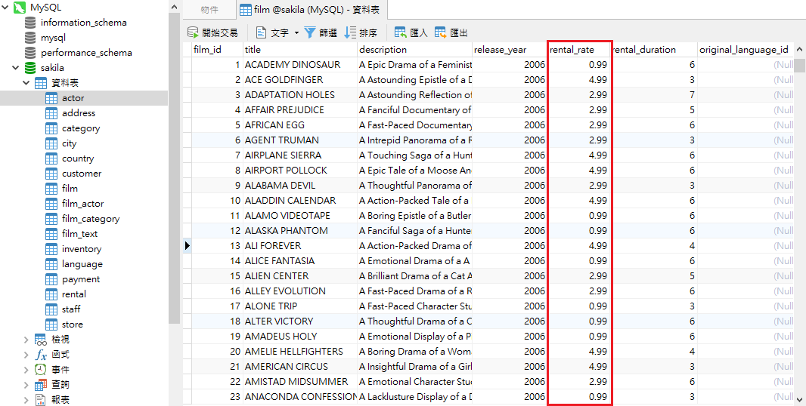The width and height of the screenshot is (806, 406).
Task: Select the MySQL connection icon
Action: point(20,8)
